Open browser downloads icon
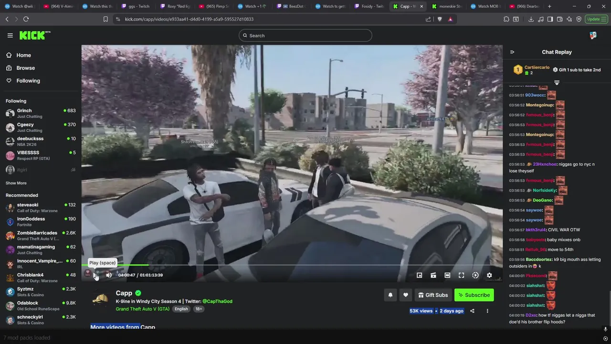 [531, 19]
